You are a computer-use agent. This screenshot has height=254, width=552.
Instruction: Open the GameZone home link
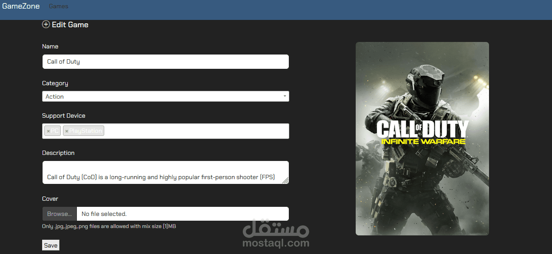click(21, 6)
